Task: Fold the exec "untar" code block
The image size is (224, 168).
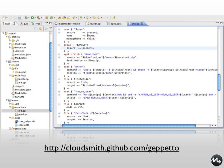Action: pyautogui.click(x=59, y=67)
